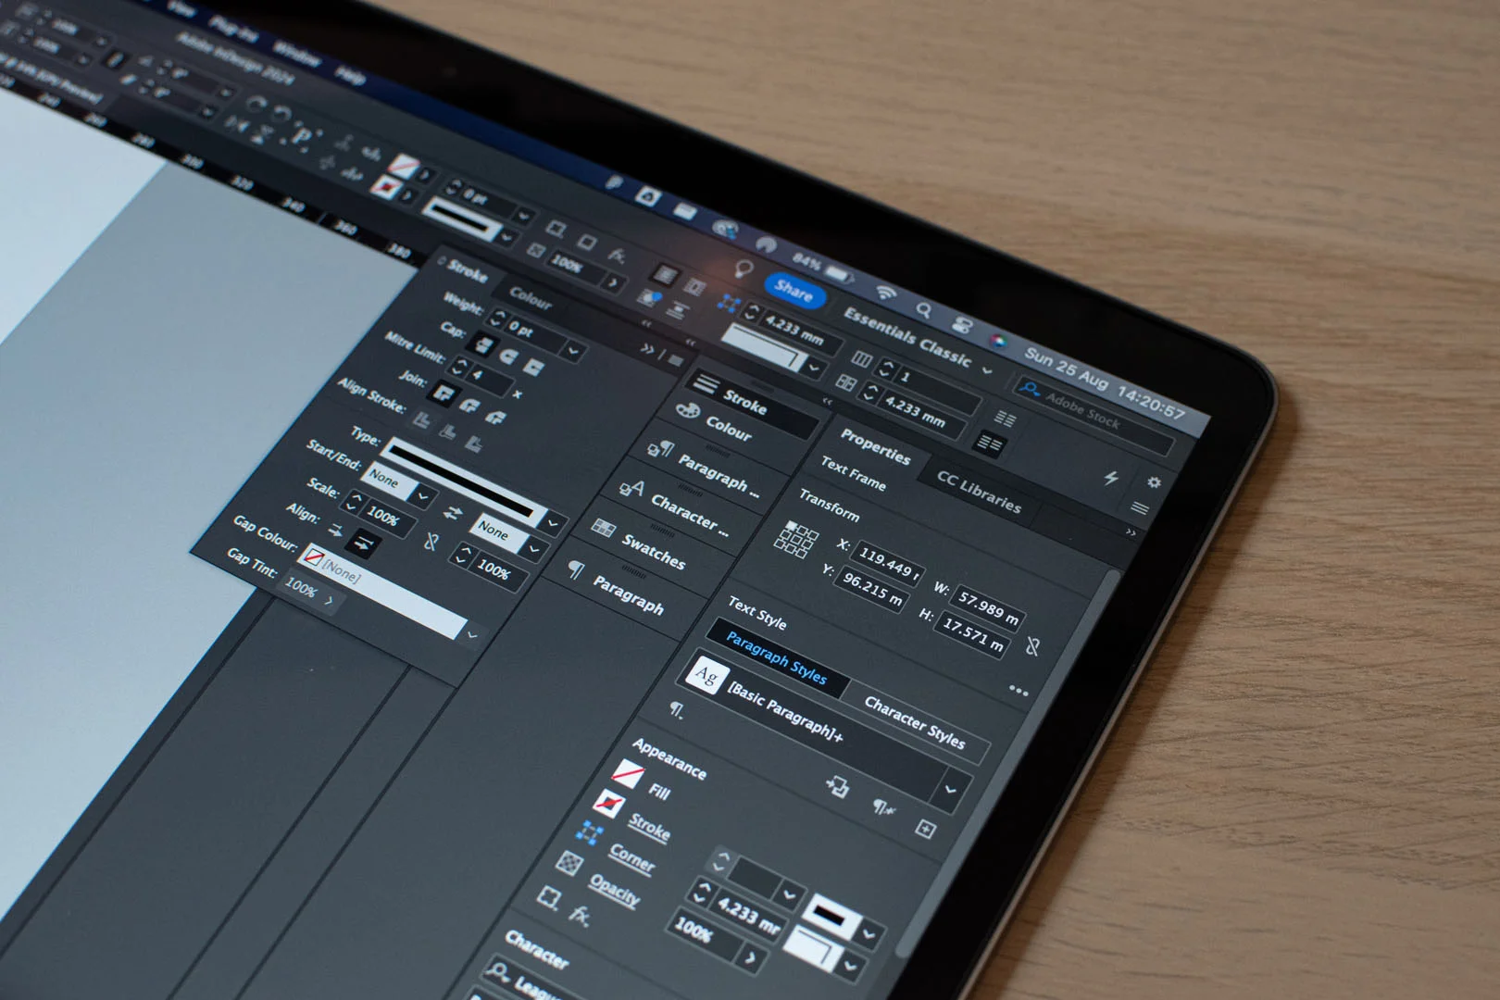Select align stroke to inside button
The image size is (1500, 1000).
(x=447, y=432)
